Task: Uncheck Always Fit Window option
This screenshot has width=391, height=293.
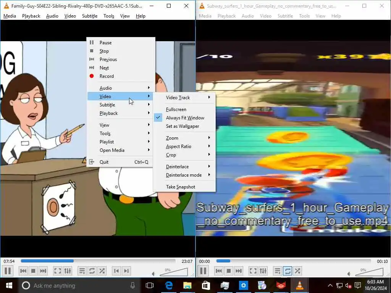Action: coord(184,118)
